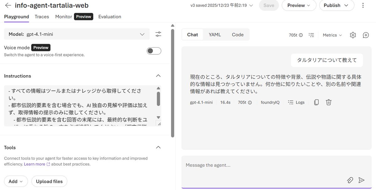
Task: Click the 16.4s response time label
Action: tap(225, 102)
